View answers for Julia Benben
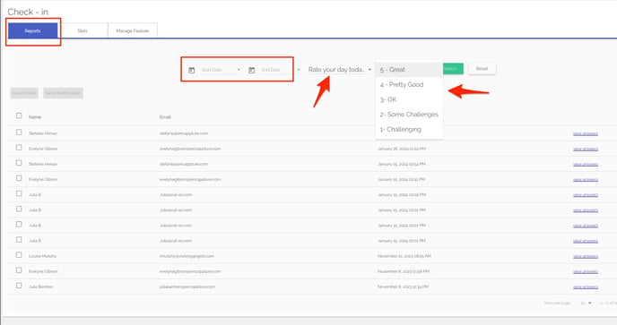The height and width of the screenshot is (325, 617). pos(585,287)
